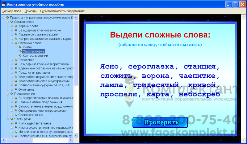
Task: Collapse the Состав слова branch
Action: pos(7,22)
